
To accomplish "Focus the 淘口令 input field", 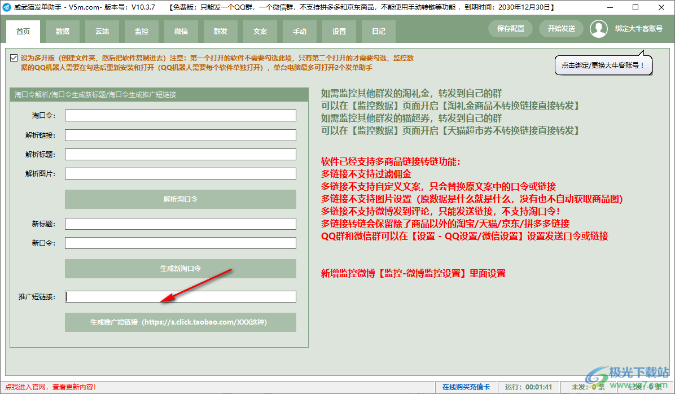I will click(181, 115).
